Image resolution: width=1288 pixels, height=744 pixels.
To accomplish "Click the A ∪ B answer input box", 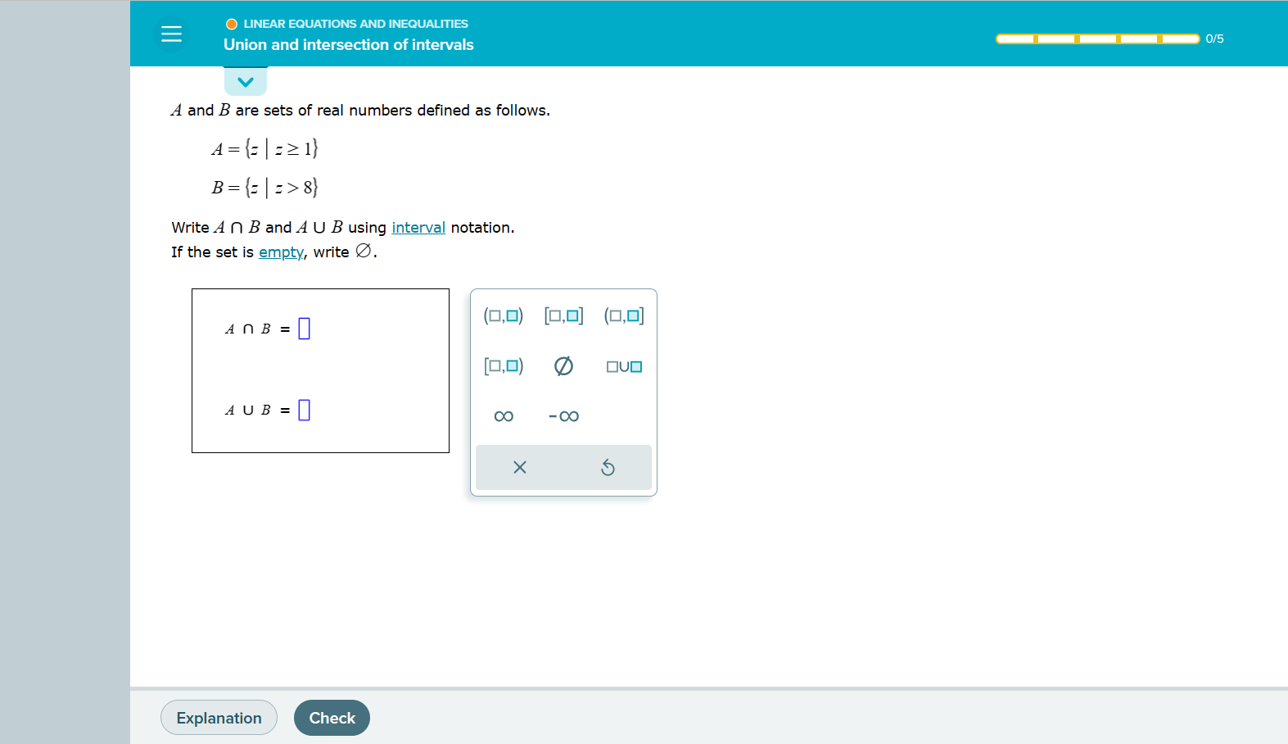I will click(305, 410).
